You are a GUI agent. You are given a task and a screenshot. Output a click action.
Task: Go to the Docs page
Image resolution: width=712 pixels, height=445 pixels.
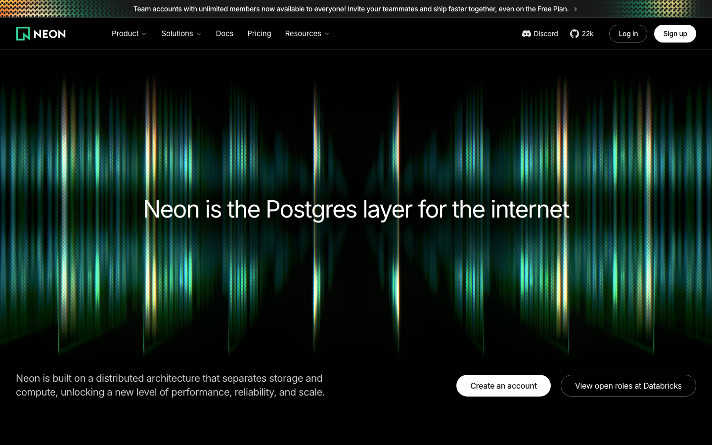click(x=224, y=34)
